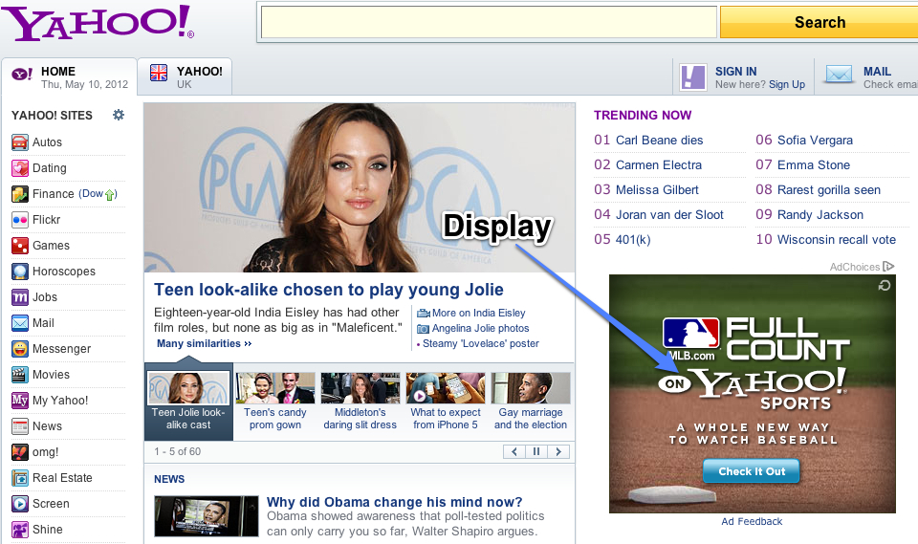The width and height of the screenshot is (918, 544).
Task: Pause the story carousel
Action: [x=536, y=451]
